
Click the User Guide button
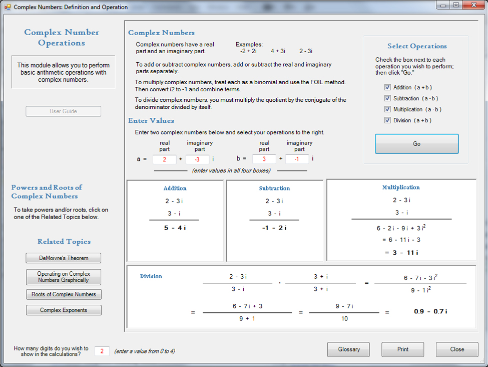(64, 111)
